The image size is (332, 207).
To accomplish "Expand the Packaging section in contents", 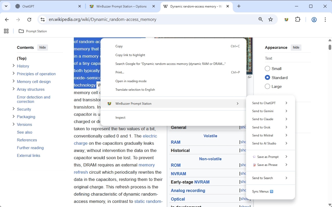I will [13, 116].
